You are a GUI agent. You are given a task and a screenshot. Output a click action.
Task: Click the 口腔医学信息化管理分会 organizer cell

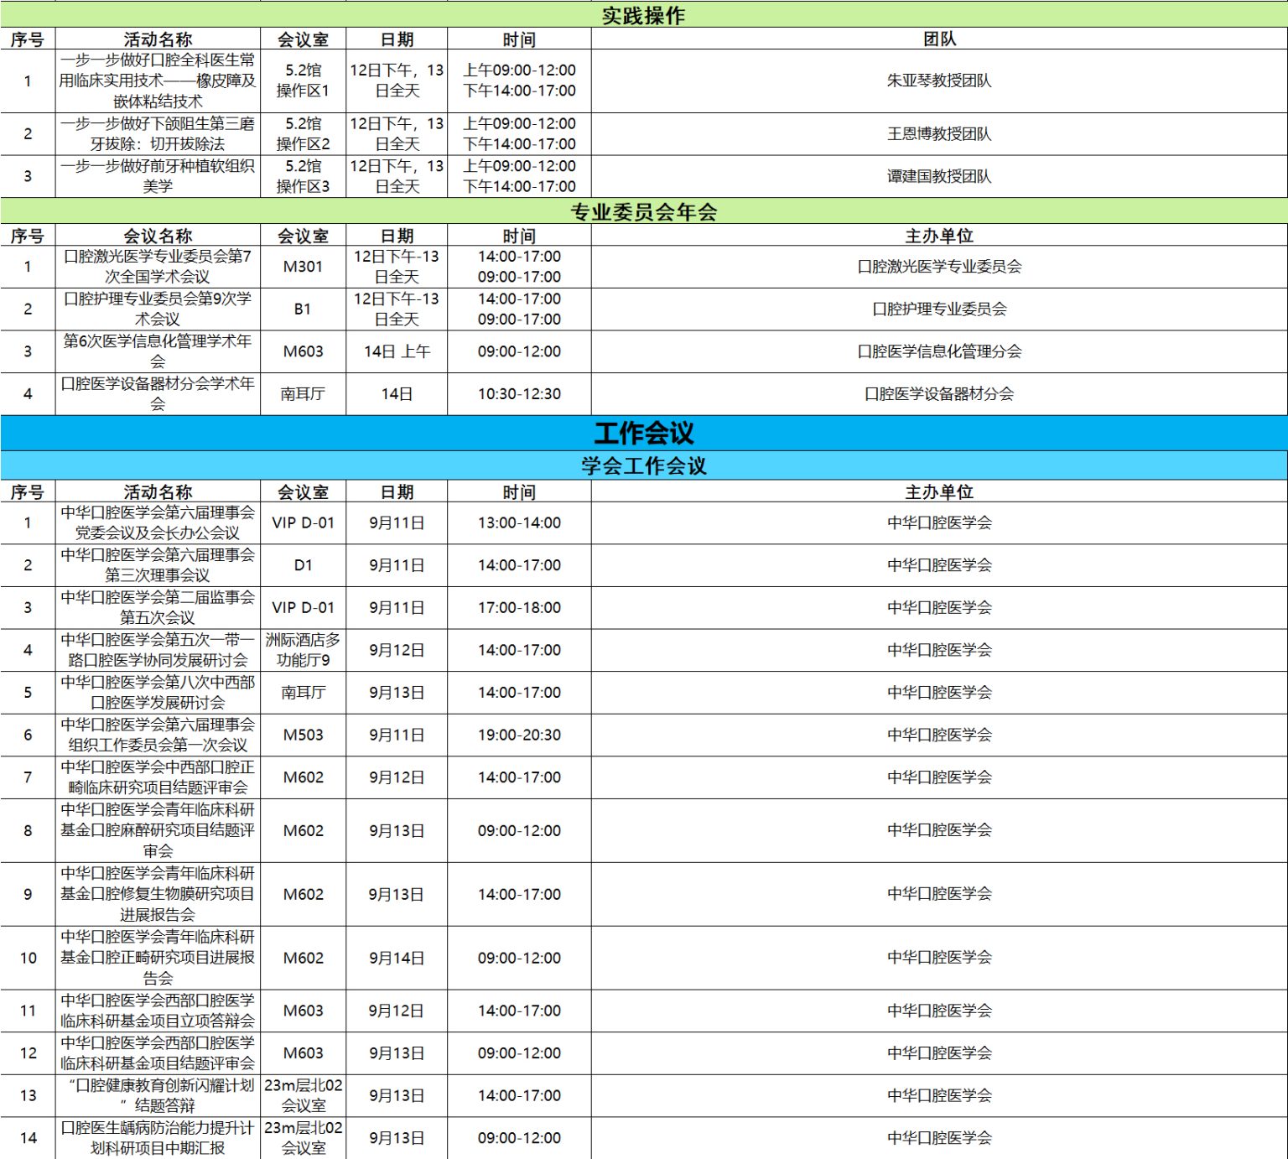pyautogui.click(x=938, y=351)
